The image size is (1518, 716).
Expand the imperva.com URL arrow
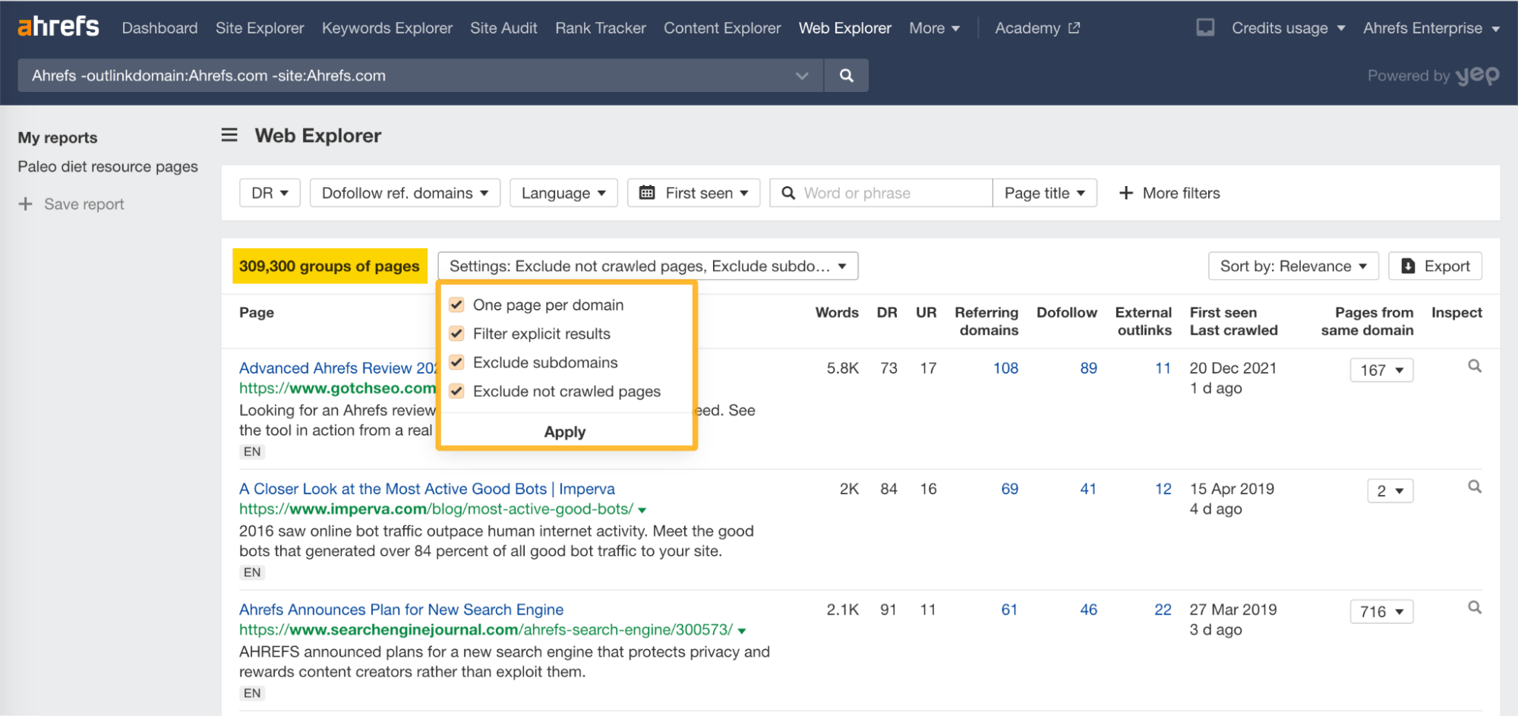tap(642, 510)
